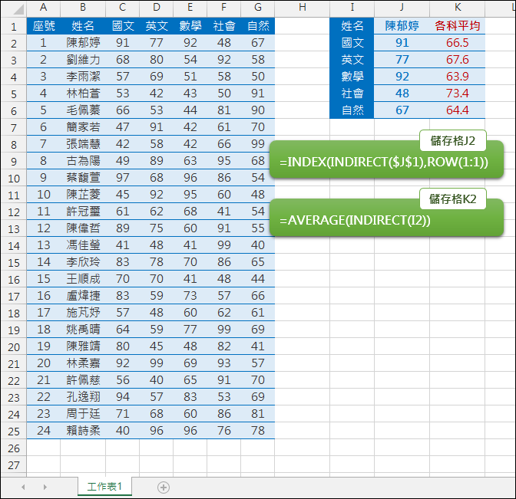
Task: Click the 英文 header cell in column D
Action: coord(157,25)
